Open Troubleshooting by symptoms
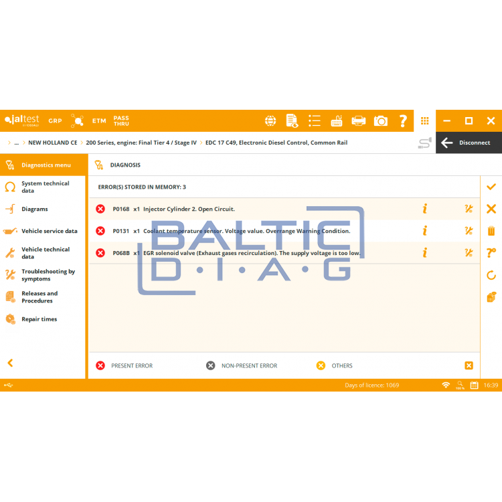The height and width of the screenshot is (502, 502). [x=43, y=275]
